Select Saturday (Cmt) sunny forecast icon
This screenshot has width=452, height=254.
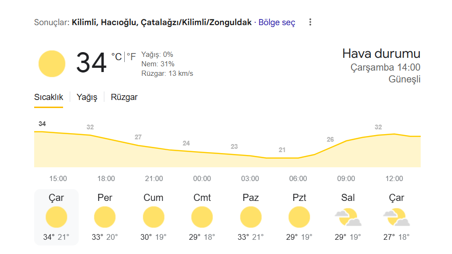[x=202, y=217]
